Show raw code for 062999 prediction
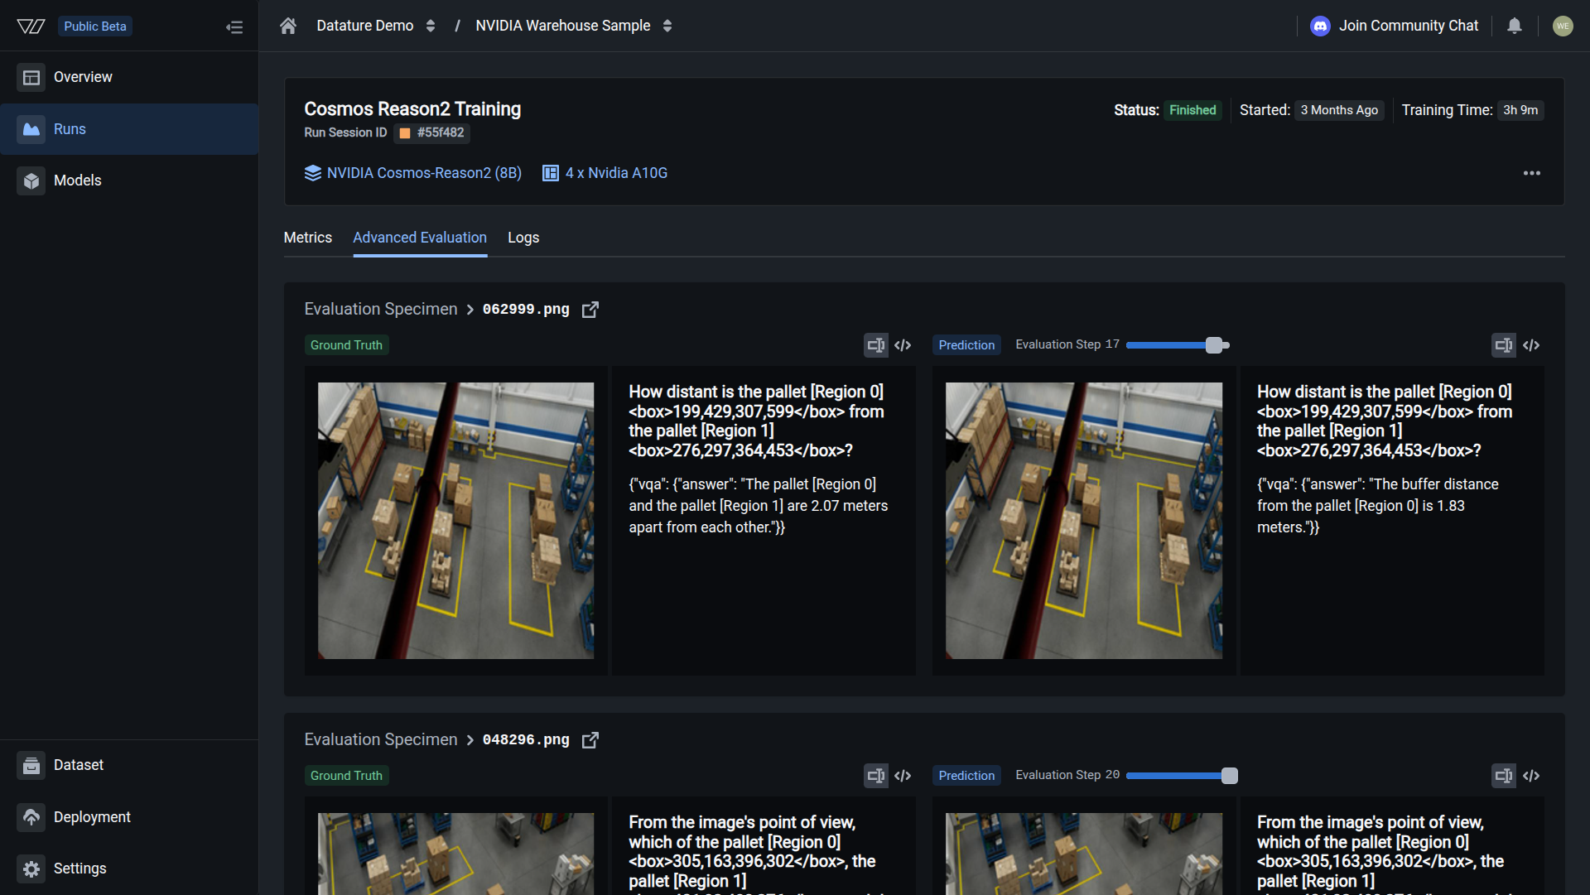The height and width of the screenshot is (895, 1590). click(1531, 345)
